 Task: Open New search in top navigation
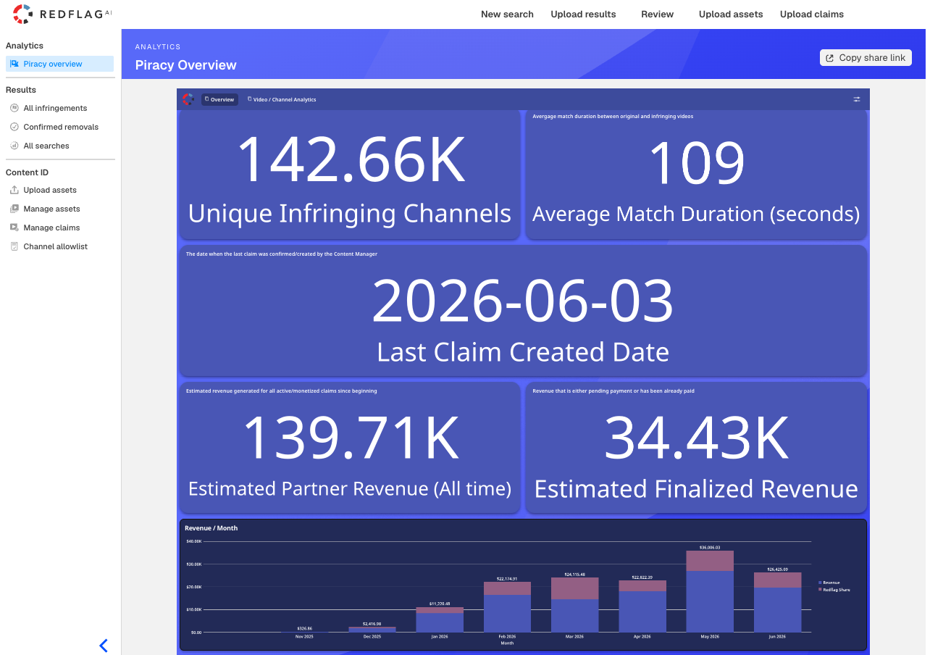(507, 14)
